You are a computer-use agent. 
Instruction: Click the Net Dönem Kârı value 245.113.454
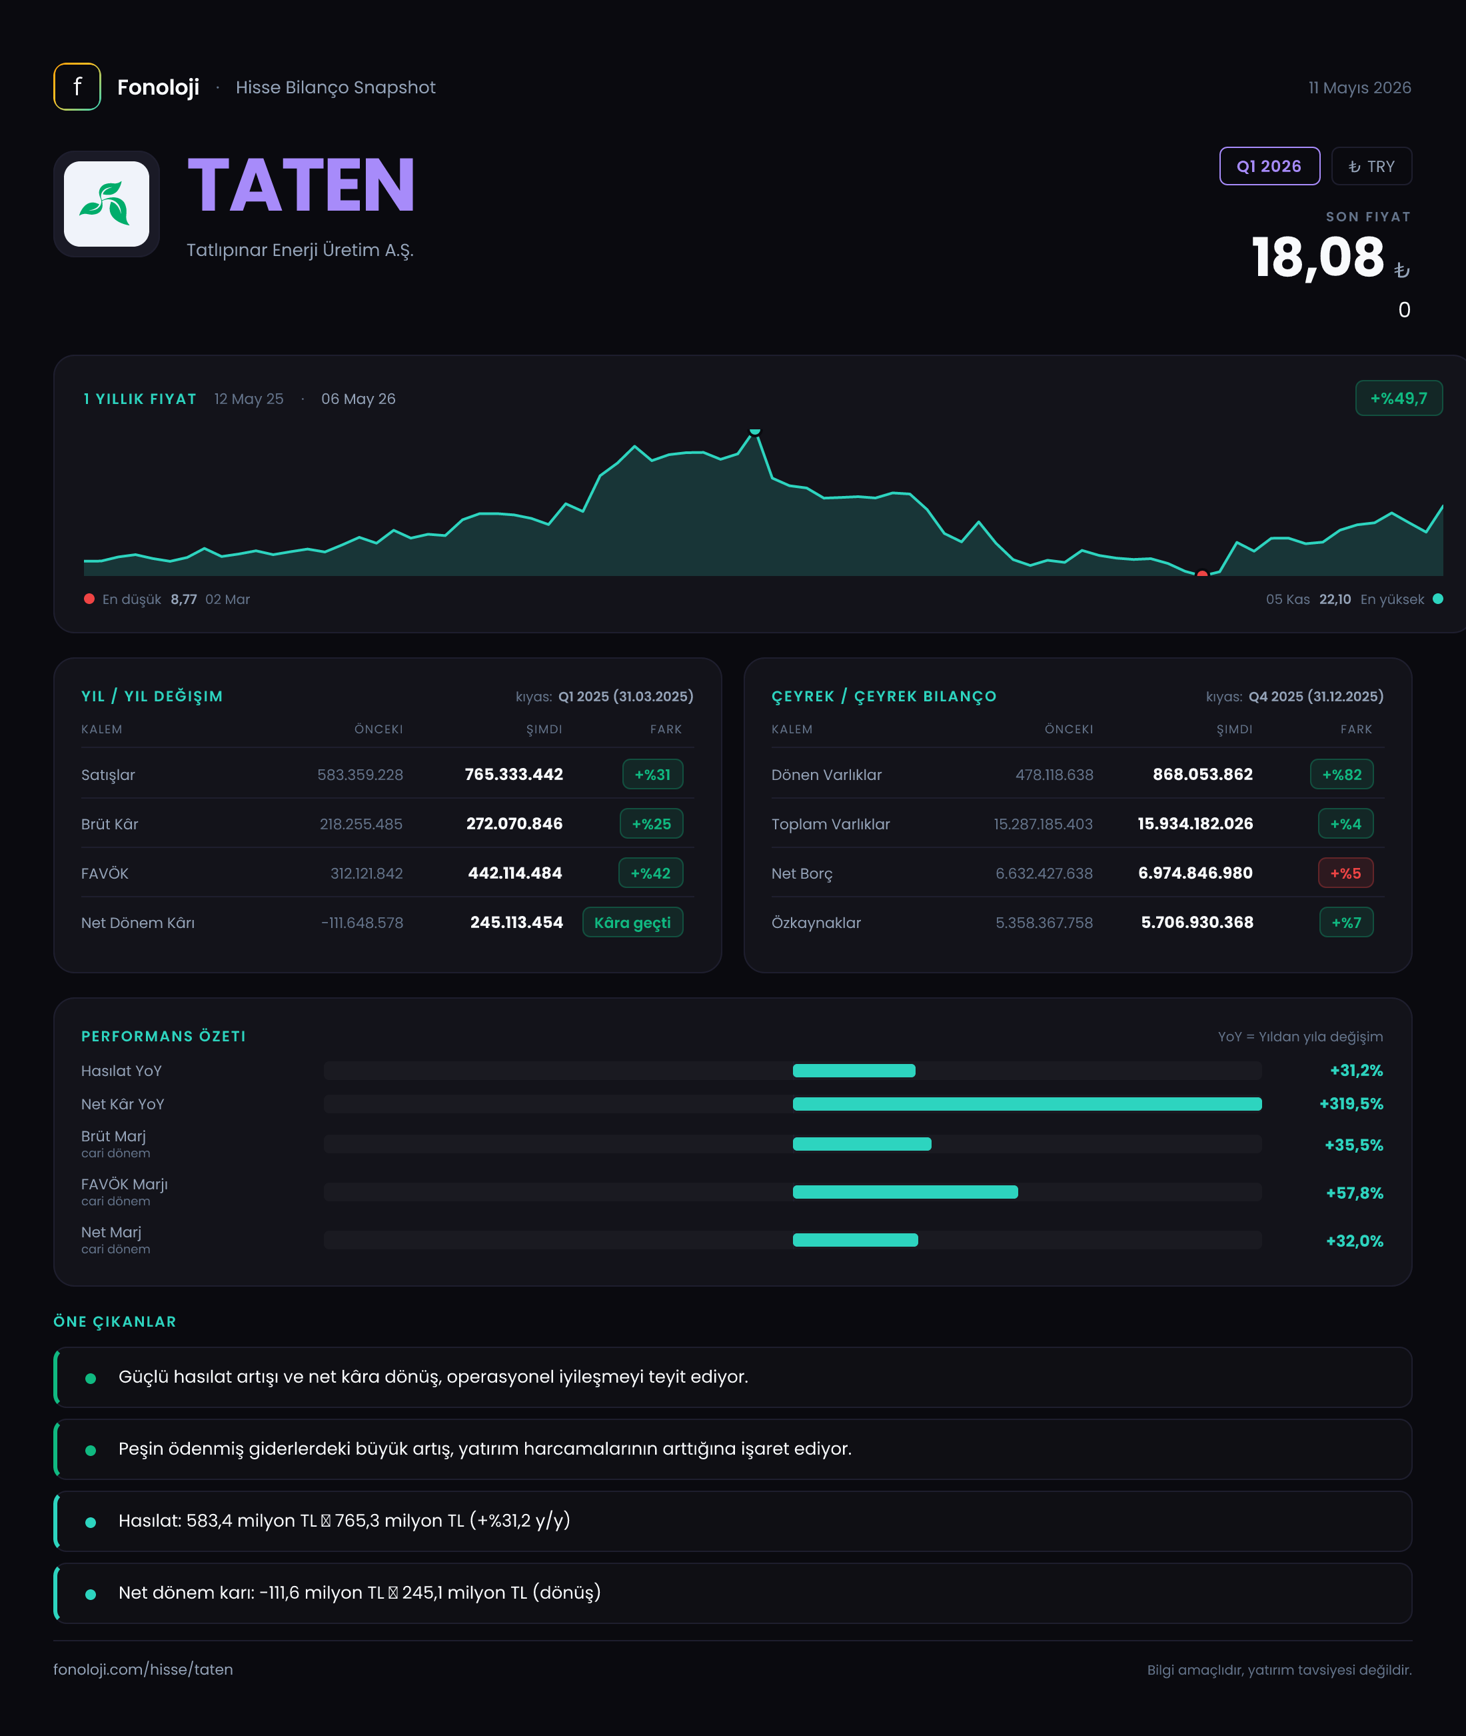point(516,923)
